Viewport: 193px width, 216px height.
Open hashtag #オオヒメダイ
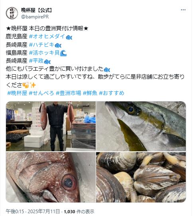coord(47,36)
